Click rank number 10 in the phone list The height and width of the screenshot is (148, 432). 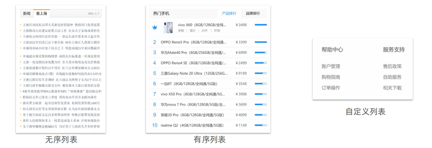(x=154, y=125)
